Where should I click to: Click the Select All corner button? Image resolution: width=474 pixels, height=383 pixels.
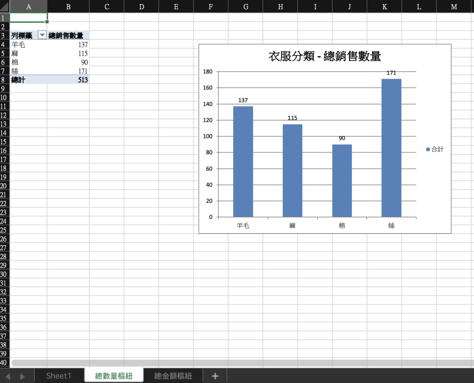(x=4, y=6)
